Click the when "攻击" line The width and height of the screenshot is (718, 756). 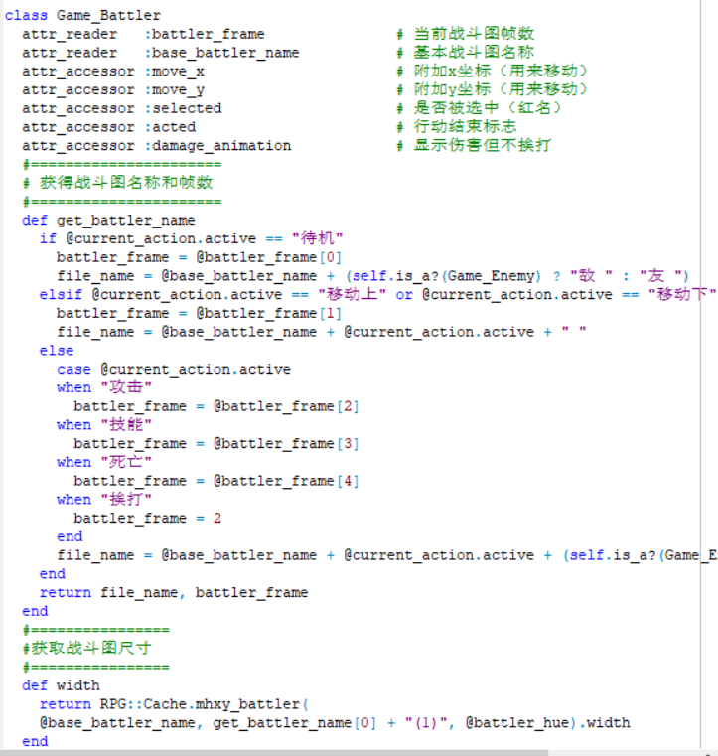tap(104, 387)
